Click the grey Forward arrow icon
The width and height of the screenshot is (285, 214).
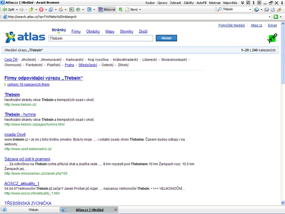(21, 10)
